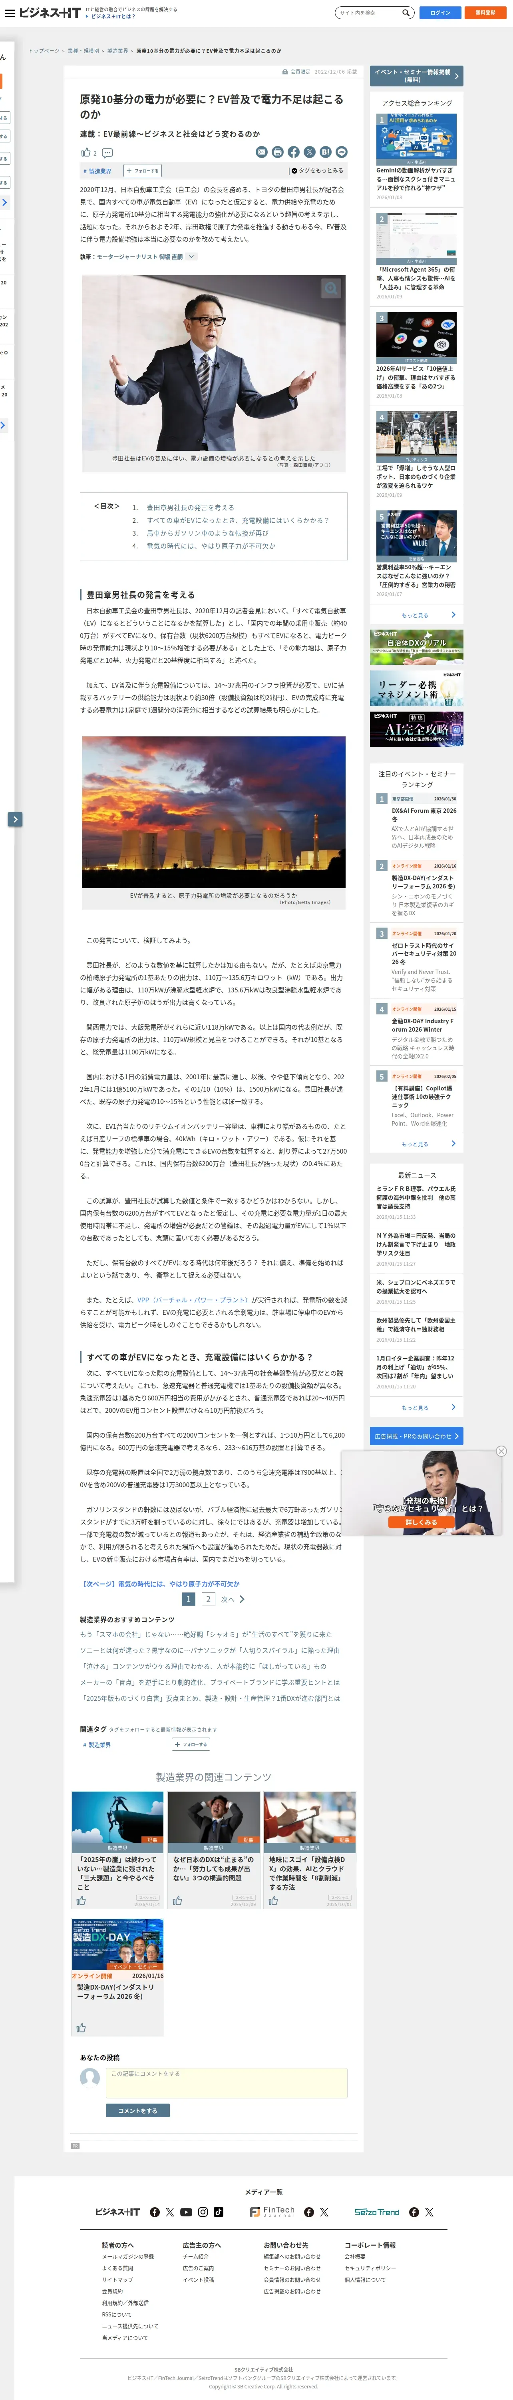
Task: Select page 1 in the pagination
Action: pos(188,1599)
